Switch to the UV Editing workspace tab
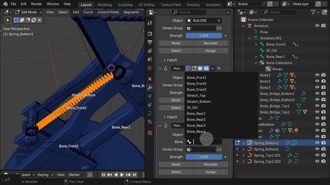 [x=146, y=5]
